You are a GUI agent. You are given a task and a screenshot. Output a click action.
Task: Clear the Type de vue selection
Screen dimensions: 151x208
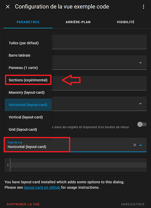(135, 145)
